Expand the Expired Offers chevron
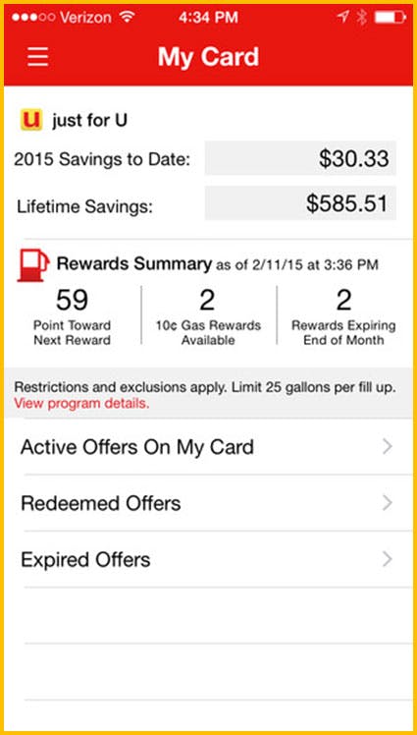Image resolution: width=417 pixels, height=735 pixels. [387, 559]
